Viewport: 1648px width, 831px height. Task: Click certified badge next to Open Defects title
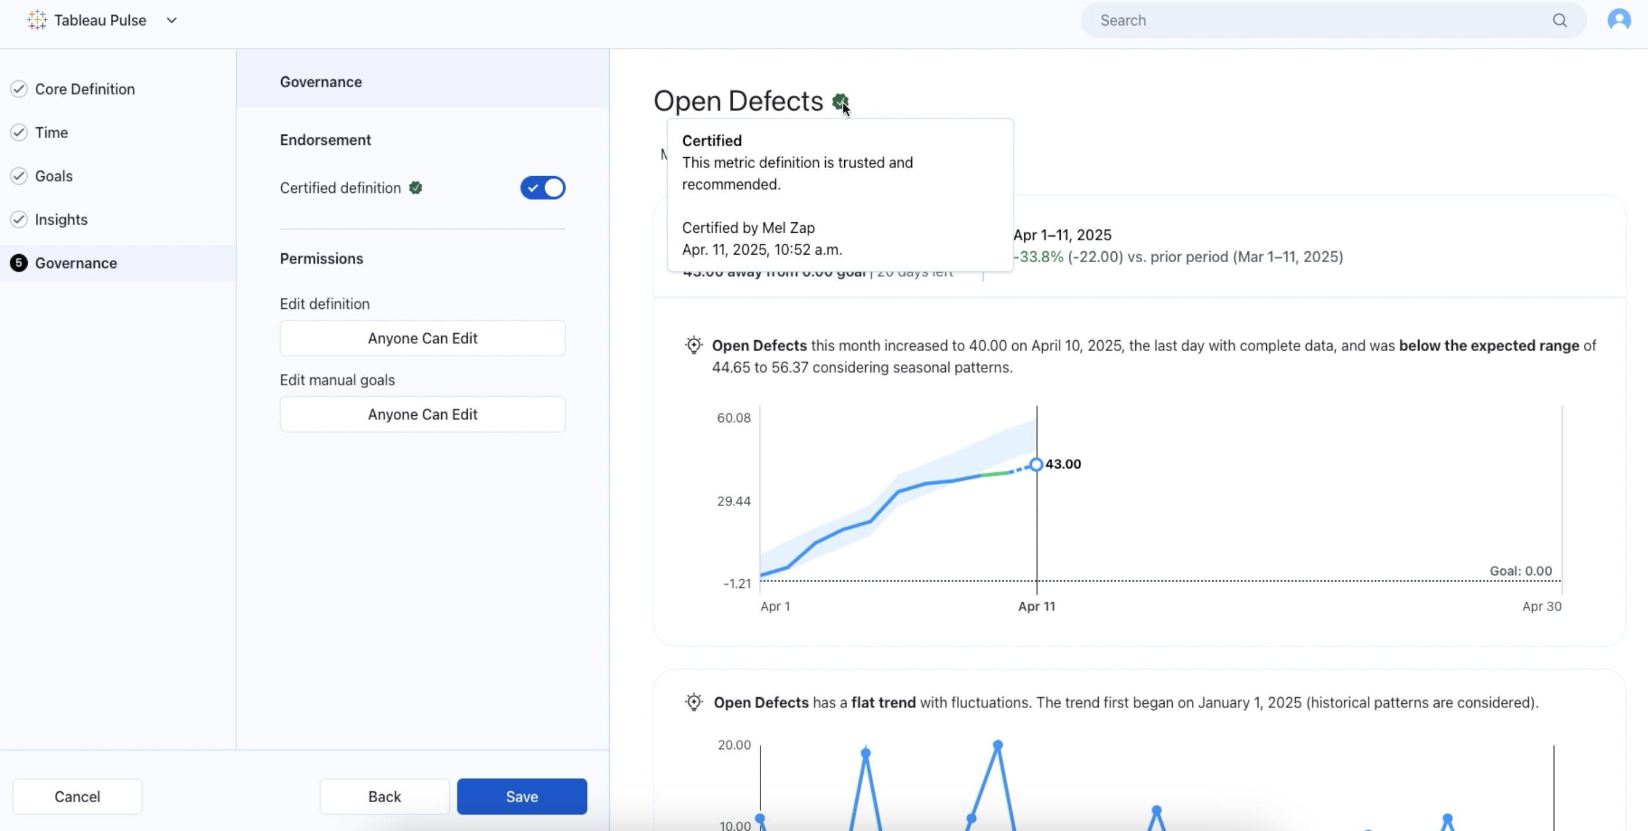(x=840, y=101)
